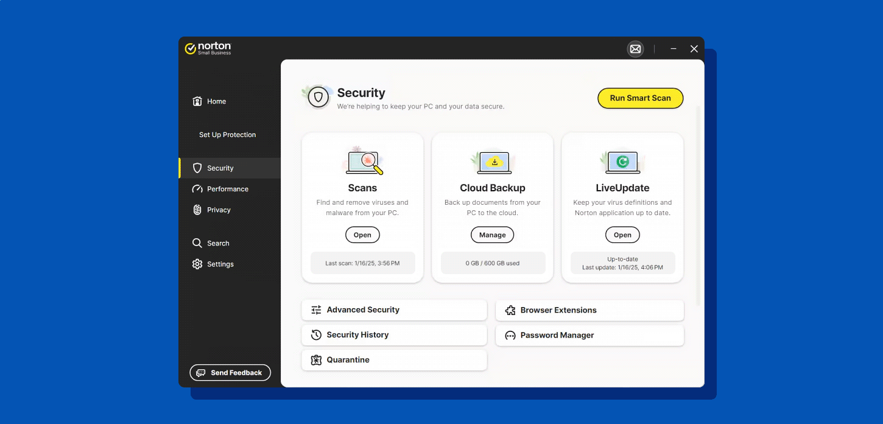Click Manage under Cloud Backup
The width and height of the screenshot is (883, 424).
pos(492,235)
